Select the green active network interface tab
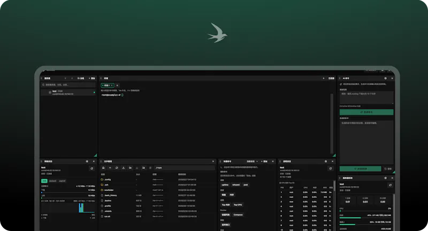Viewport: 428px width, 231px height. tap(44, 181)
